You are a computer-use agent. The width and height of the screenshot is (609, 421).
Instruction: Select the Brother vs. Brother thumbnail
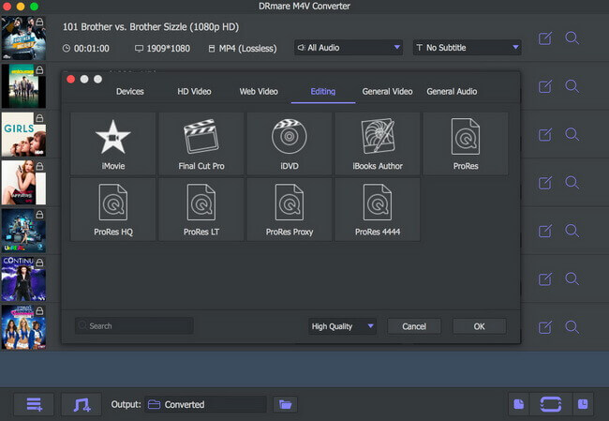[23, 38]
